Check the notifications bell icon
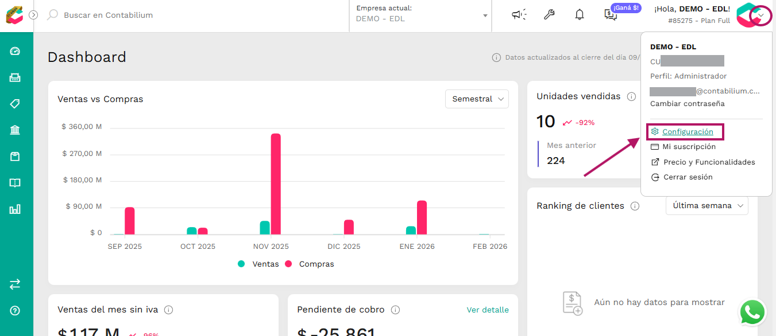The width and height of the screenshot is (776, 336). pyautogui.click(x=580, y=15)
